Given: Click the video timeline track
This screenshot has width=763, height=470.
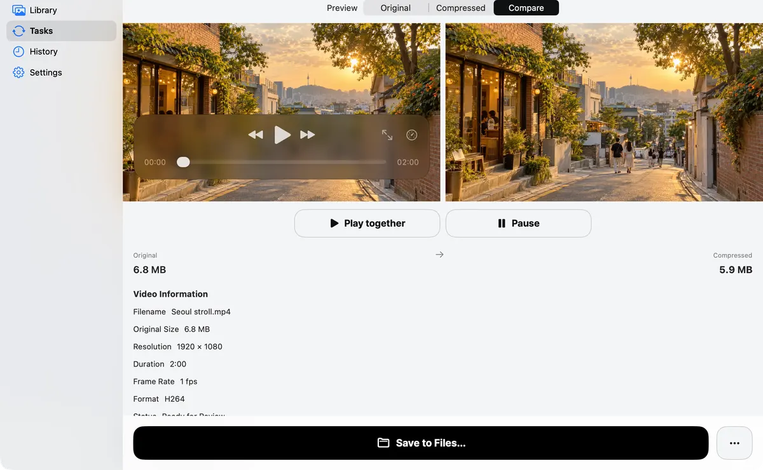Looking at the screenshot, I should 282,162.
